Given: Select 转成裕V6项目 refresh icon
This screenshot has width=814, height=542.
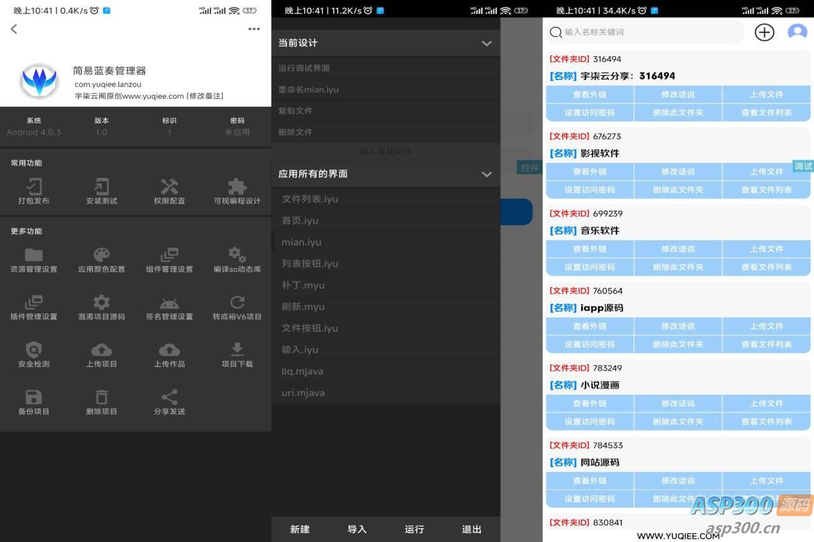Looking at the screenshot, I should point(237,302).
